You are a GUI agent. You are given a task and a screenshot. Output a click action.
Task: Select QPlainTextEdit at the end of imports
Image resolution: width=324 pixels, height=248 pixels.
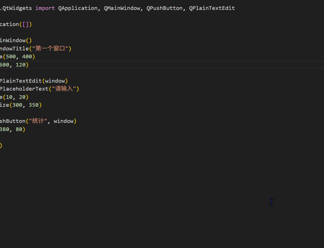pyautogui.click(x=212, y=8)
